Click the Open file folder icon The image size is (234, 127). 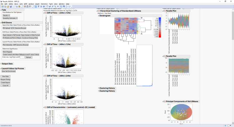[8, 7]
